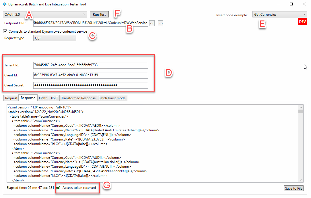Open the Get Currencies code example dropdown
The image size is (311, 198).
tap(280, 14)
